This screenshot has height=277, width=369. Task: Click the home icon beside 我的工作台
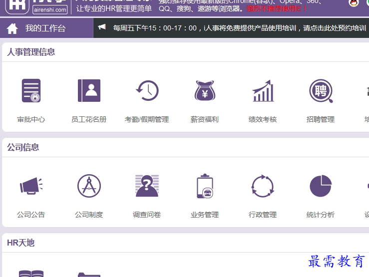pyautogui.click(x=12, y=28)
